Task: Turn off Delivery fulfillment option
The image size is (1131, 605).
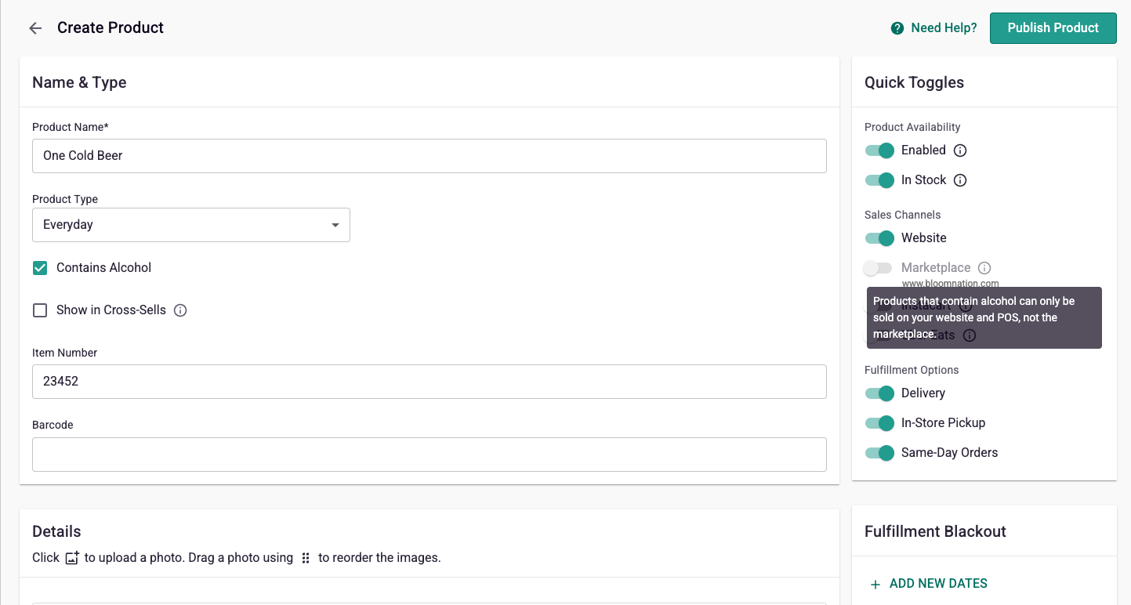Action: 879,393
